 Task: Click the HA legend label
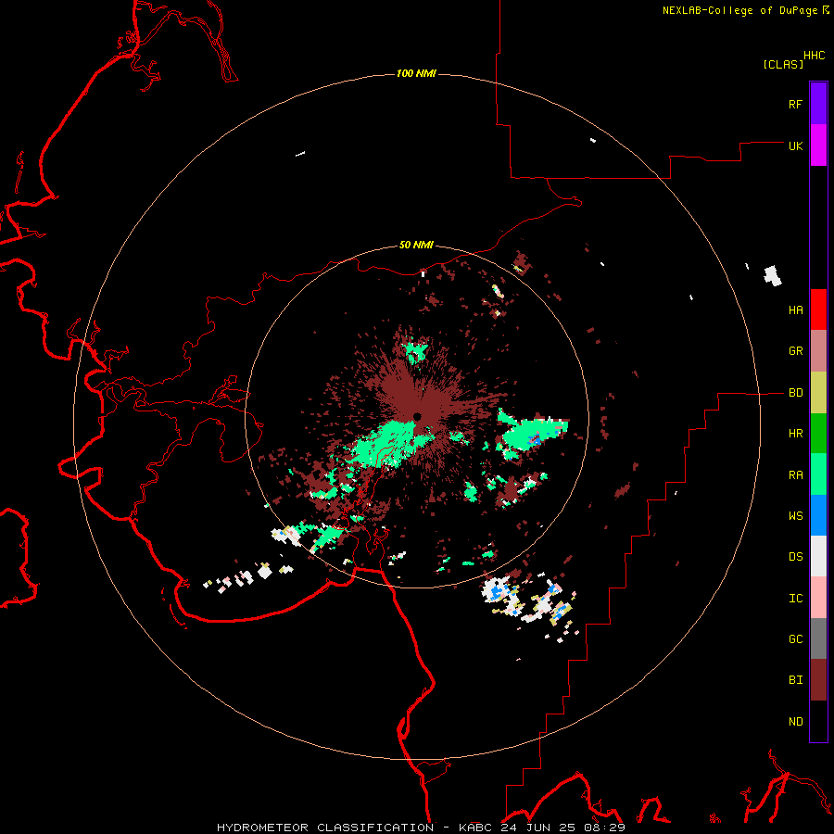pos(795,310)
